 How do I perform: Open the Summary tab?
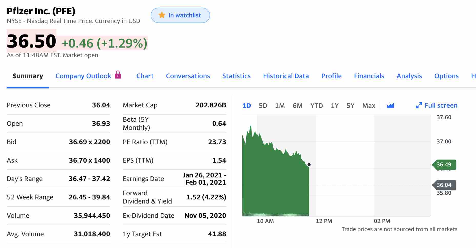28,76
